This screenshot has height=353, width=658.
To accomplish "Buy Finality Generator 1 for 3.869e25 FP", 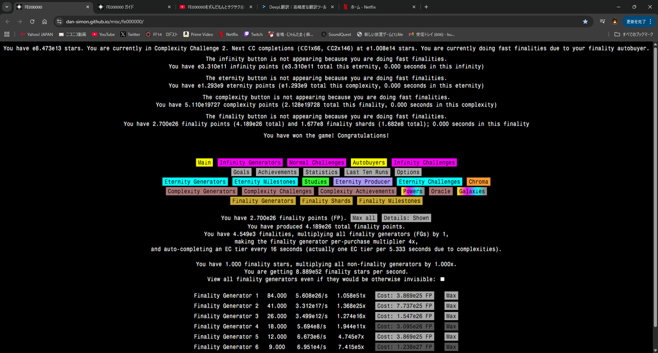I will click(405, 296).
